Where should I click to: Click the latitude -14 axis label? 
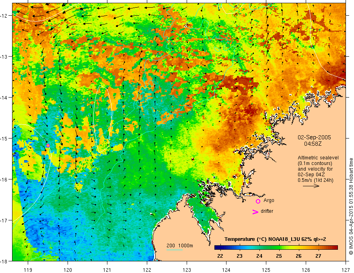click(x=4, y=97)
